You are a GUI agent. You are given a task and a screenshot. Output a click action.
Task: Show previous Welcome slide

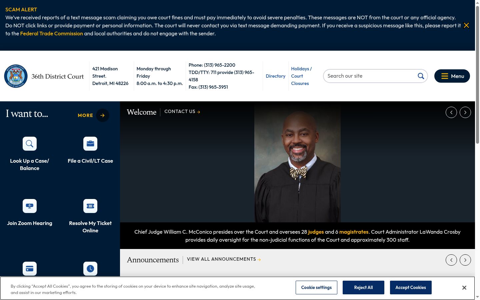click(451, 112)
